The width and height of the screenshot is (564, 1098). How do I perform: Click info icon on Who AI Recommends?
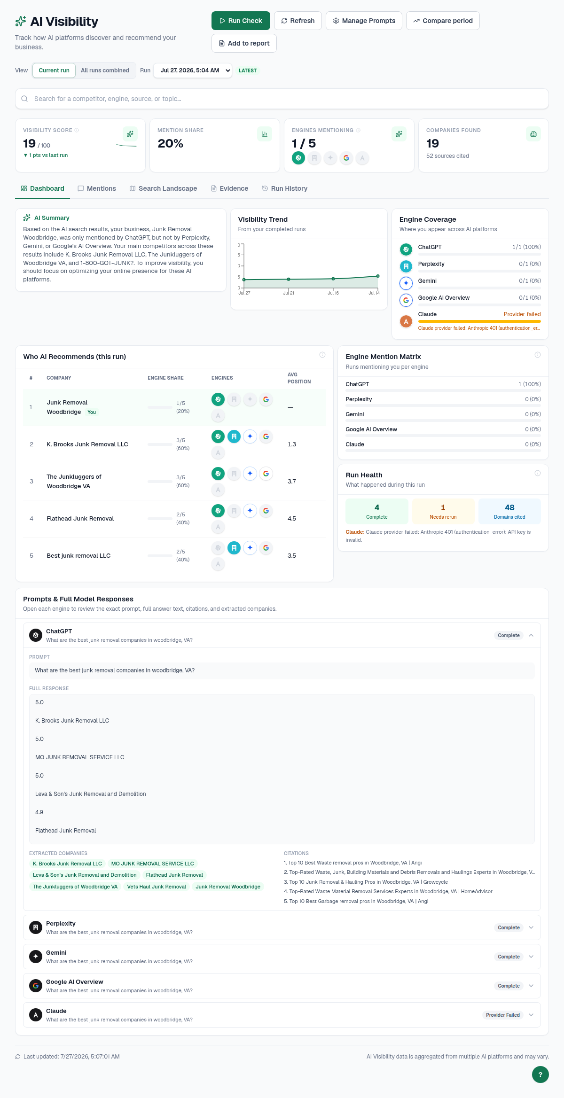(322, 355)
